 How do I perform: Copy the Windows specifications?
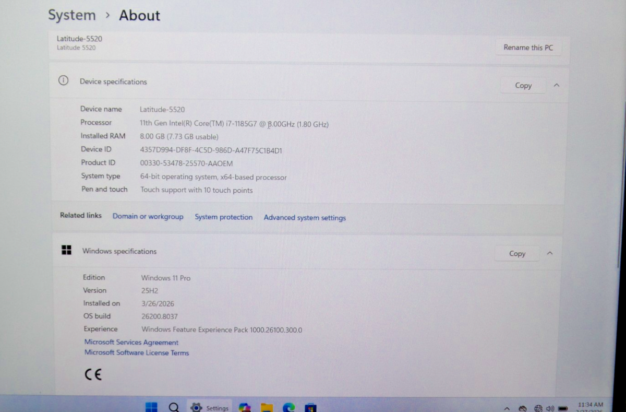point(517,253)
